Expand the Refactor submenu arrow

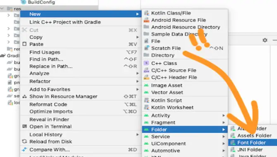click(137, 81)
